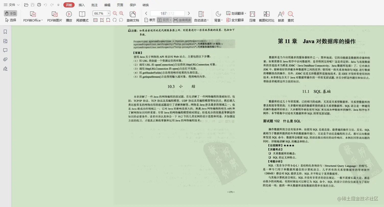Open the PDF转Office converter
Screen dimensions: 384x207
click(33, 16)
